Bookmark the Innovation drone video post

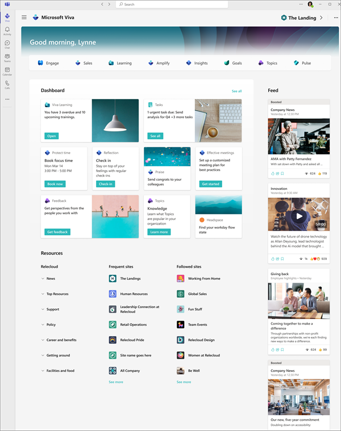click(x=282, y=259)
